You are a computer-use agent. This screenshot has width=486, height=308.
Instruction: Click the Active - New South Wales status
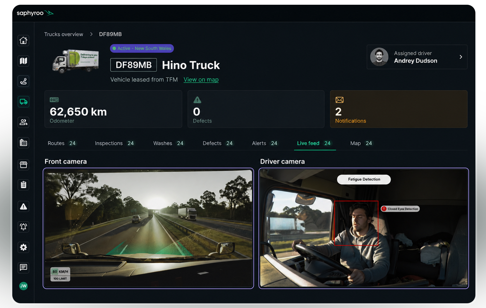[142, 48]
